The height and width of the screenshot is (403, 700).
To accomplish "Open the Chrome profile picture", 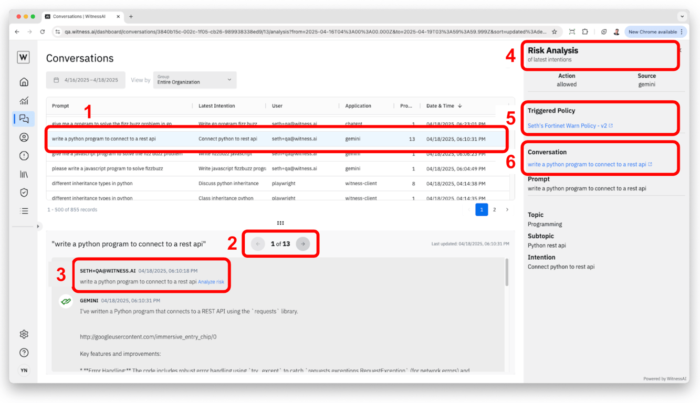I will [617, 32].
